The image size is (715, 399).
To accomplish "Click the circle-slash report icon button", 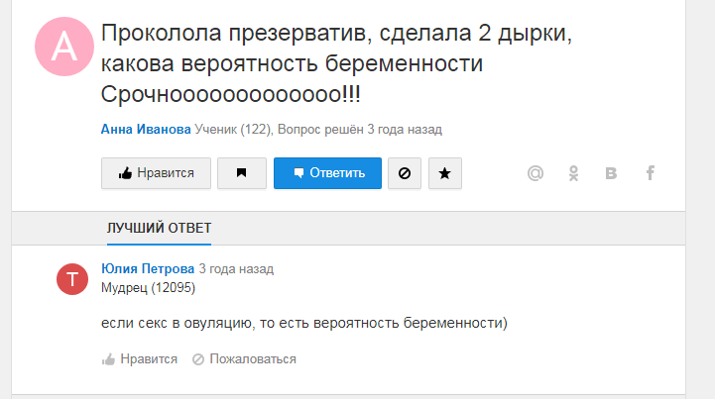I will click(405, 173).
